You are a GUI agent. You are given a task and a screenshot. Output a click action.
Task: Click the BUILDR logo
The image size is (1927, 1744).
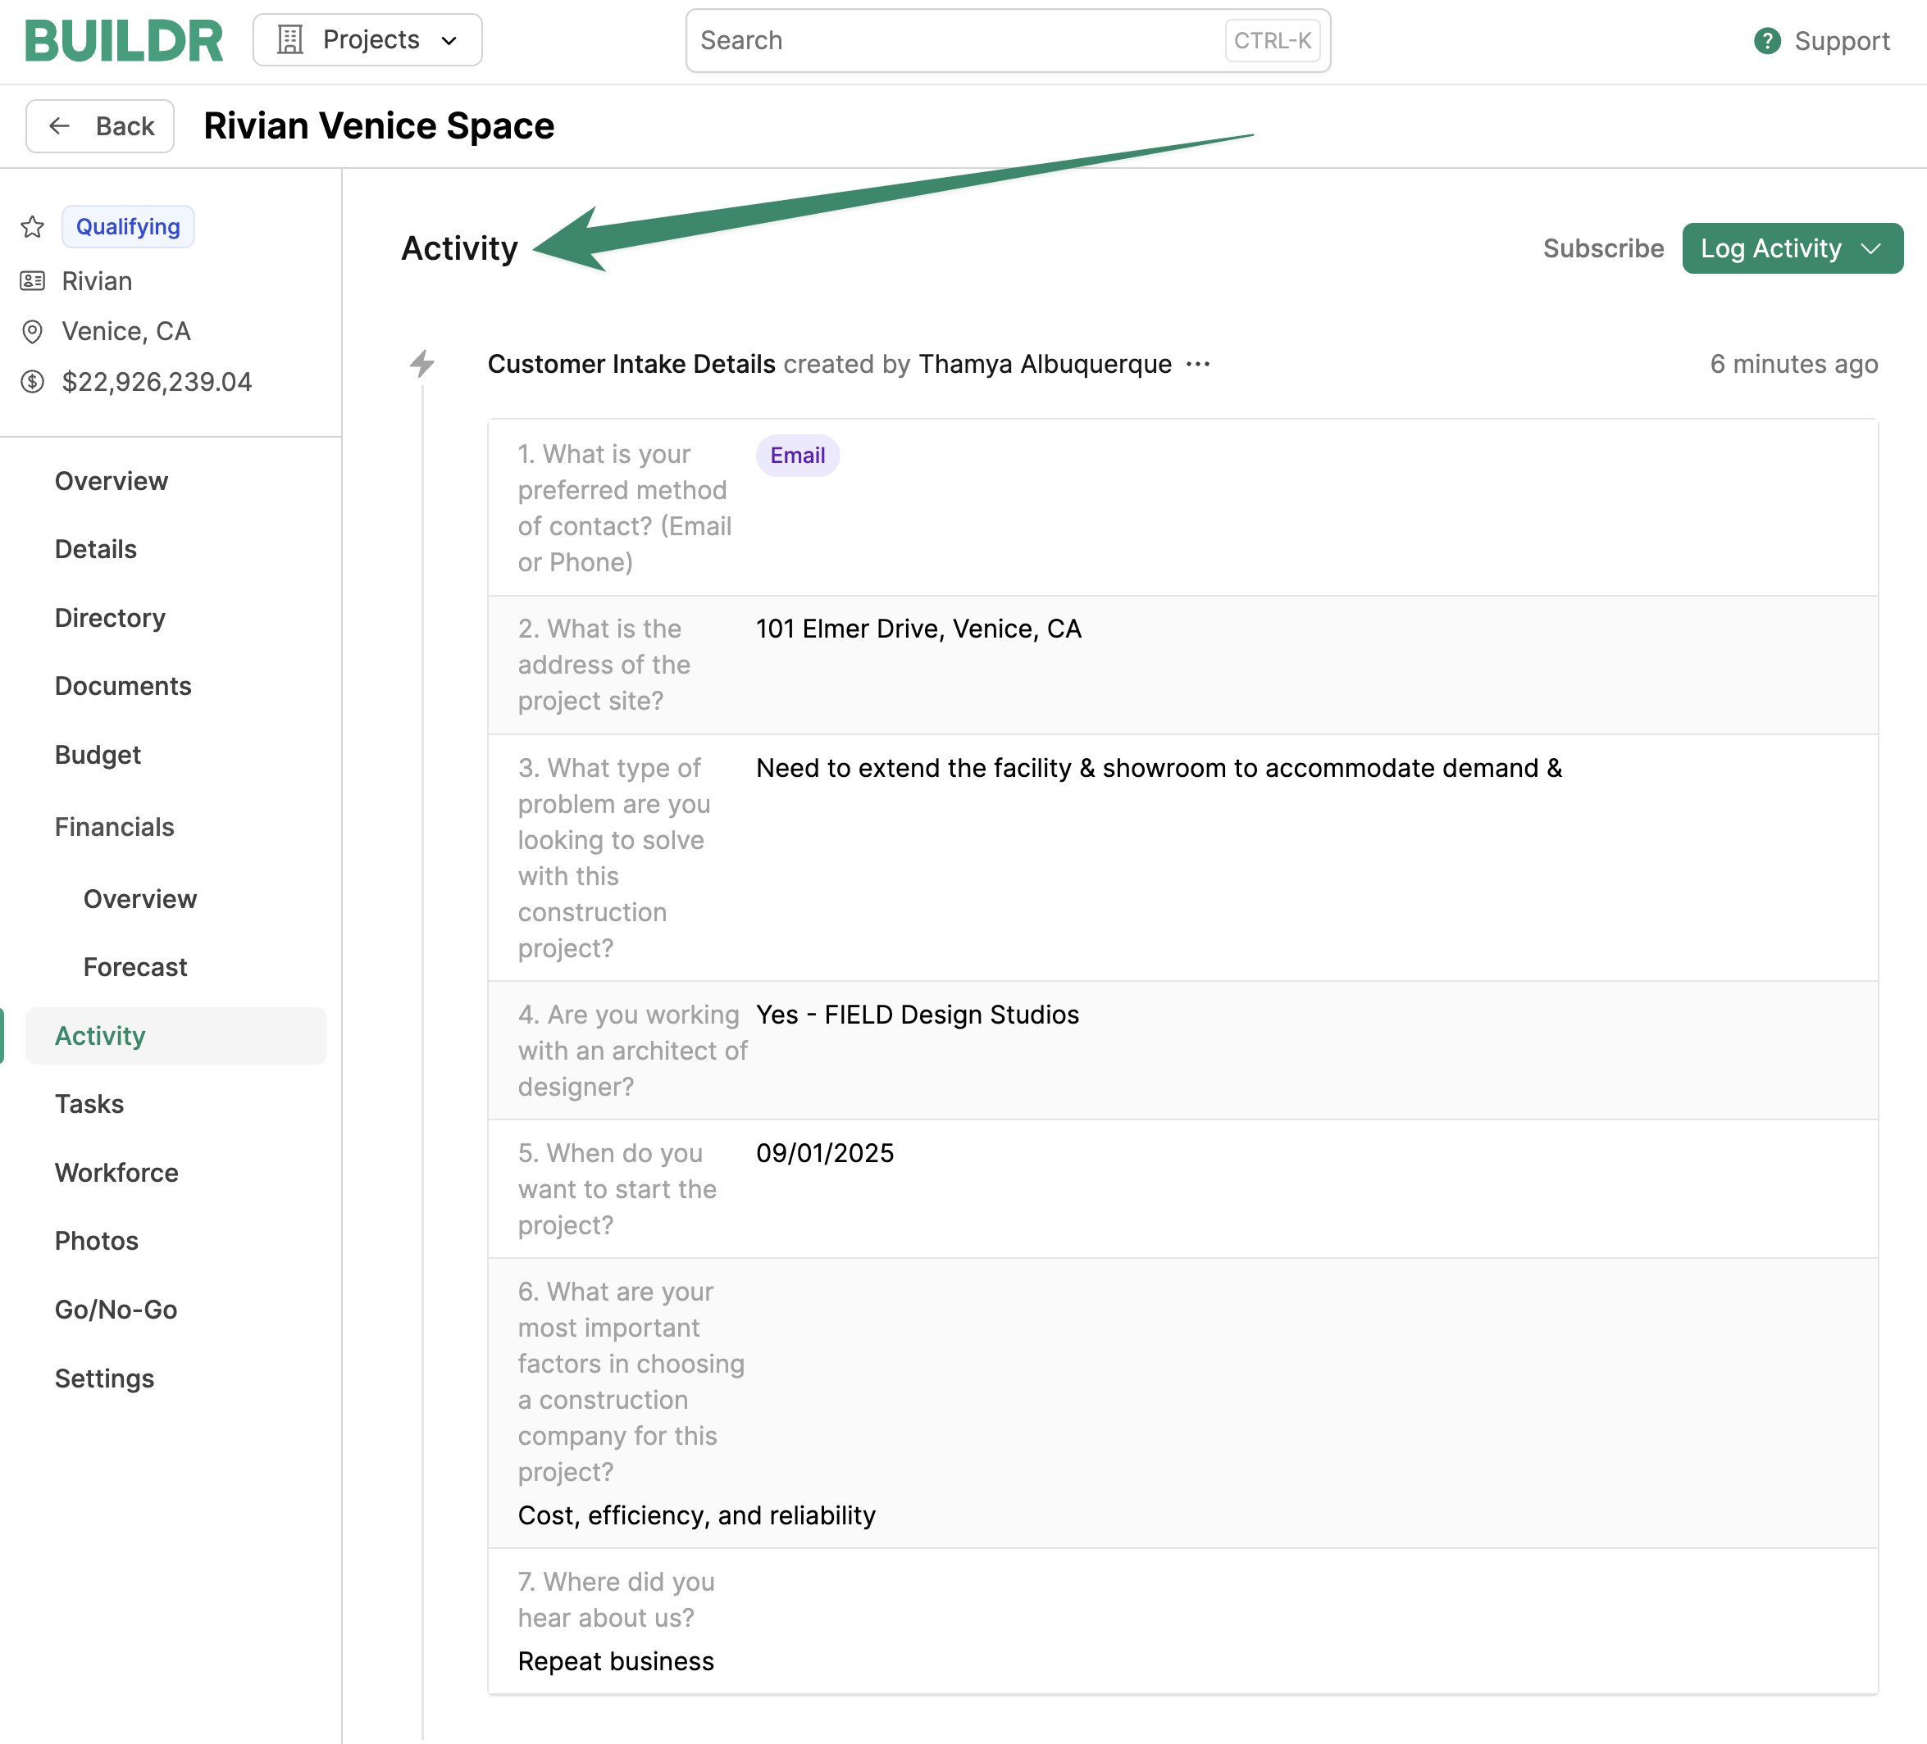tap(123, 41)
